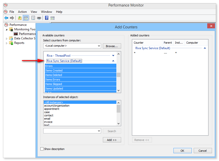The height and width of the screenshot is (161, 219).
Task: Click the Counter column header
Action: 147,43
